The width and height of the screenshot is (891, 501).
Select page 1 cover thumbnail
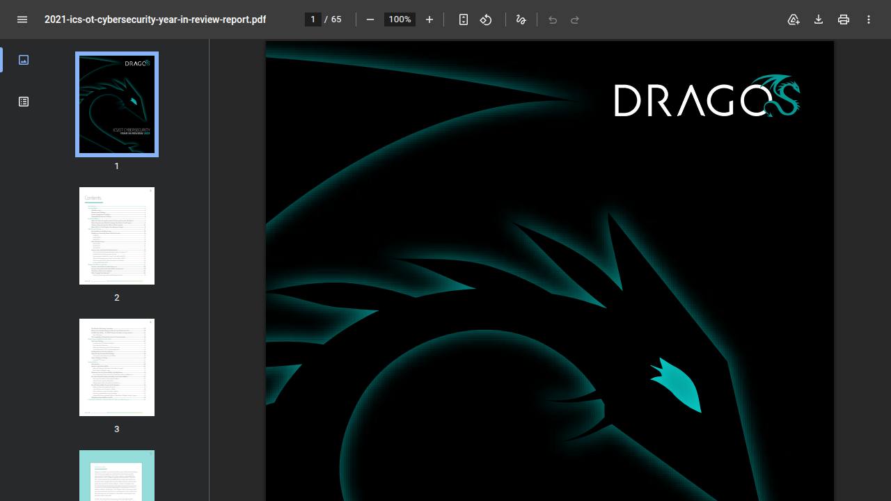tap(117, 104)
